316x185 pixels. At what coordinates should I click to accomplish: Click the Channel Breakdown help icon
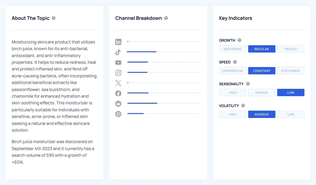coord(166,18)
